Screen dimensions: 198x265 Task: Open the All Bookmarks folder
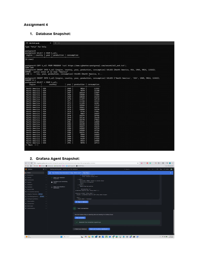pos(169,166)
